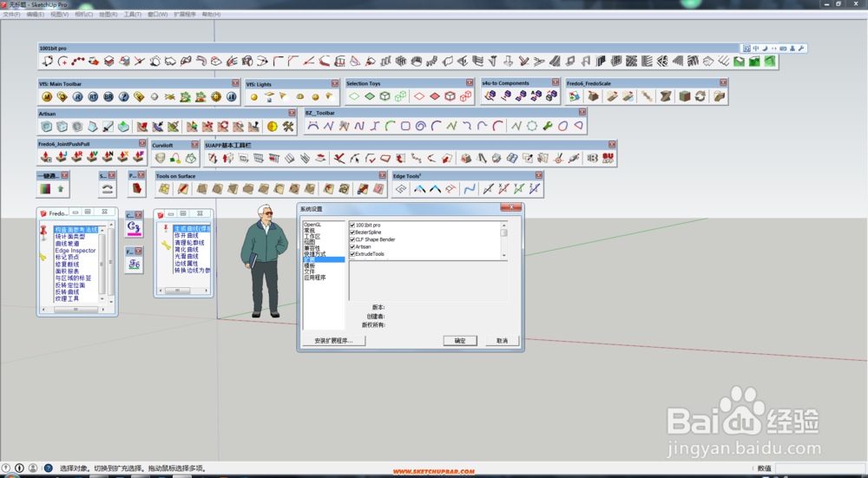The height and width of the screenshot is (478, 868).
Task: Uncheck the ExtrudeTools extension checkbox
Action: (352, 254)
